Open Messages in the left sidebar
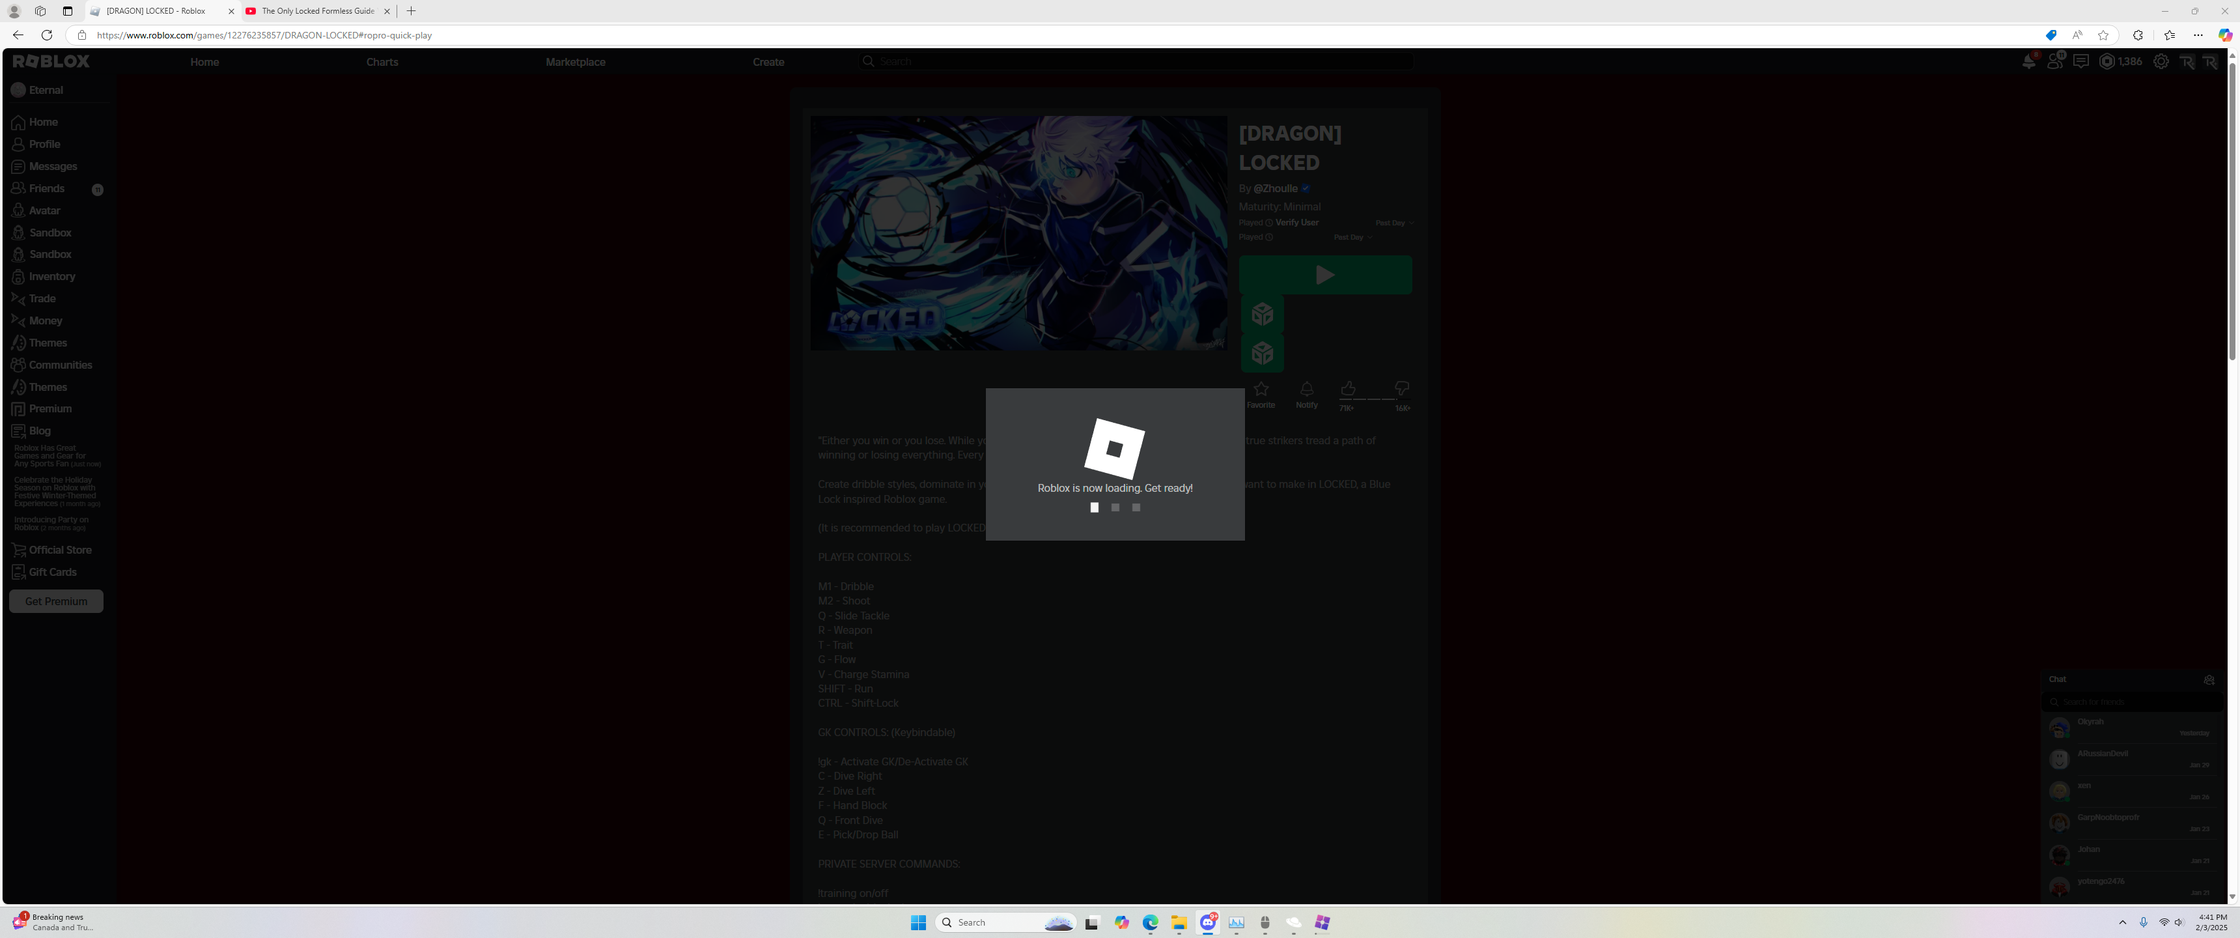Viewport: 2240px width, 938px height. click(44, 166)
